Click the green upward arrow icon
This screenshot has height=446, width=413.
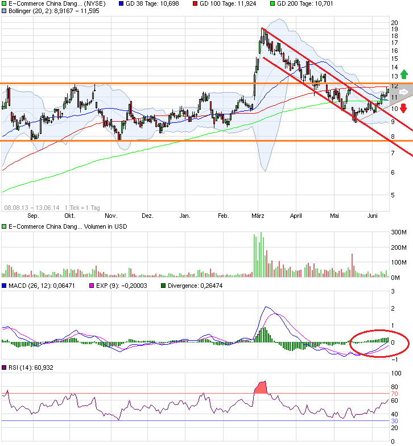pyautogui.click(x=403, y=74)
